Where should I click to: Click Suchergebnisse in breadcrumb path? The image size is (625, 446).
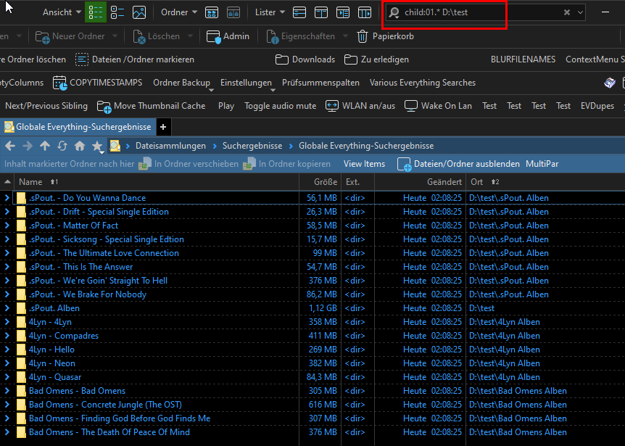tap(252, 146)
